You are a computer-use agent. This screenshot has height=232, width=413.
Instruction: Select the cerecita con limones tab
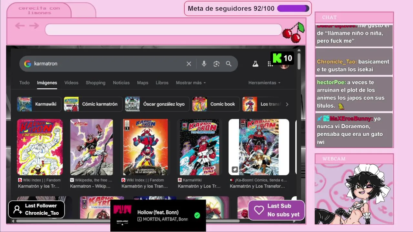click(x=39, y=10)
